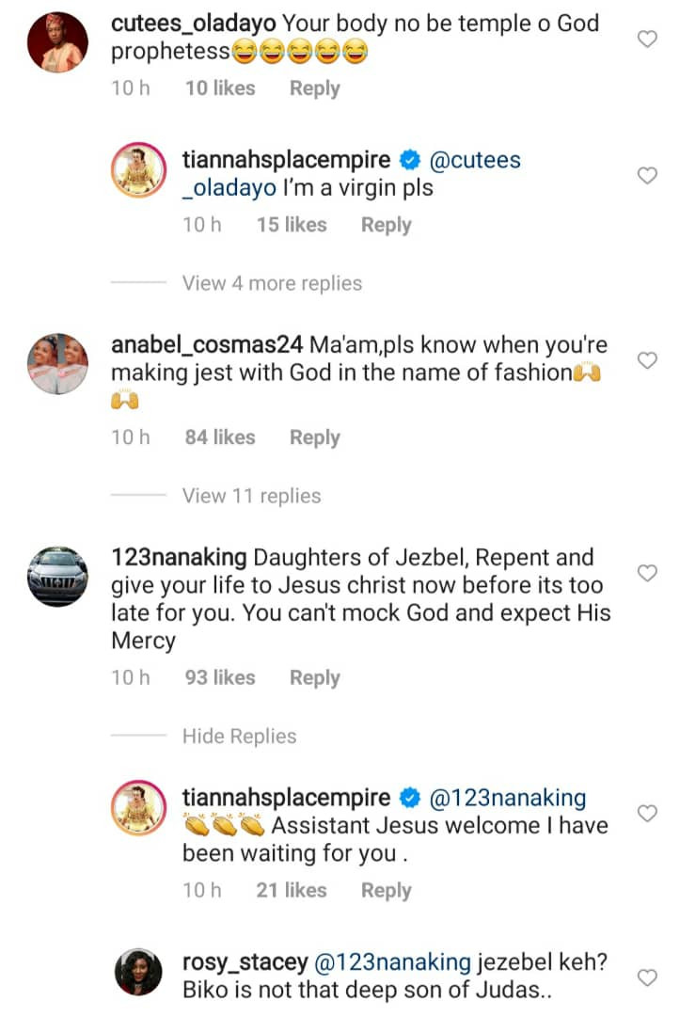View the 93 likes on 123nanaking's comment
The width and height of the screenshot is (695, 1016).
[x=220, y=678]
